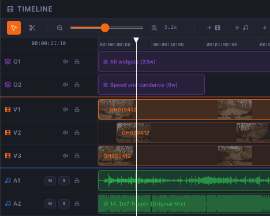
Task: Click the 00:00:30:00 mark on the ruler
Action: [x=168, y=44]
